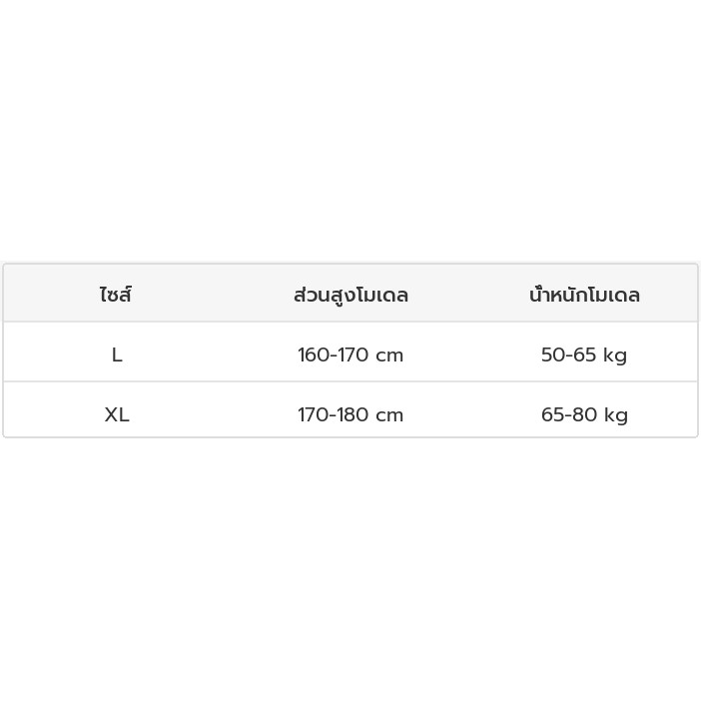Pick the 50-65 kg weight value

584,354
